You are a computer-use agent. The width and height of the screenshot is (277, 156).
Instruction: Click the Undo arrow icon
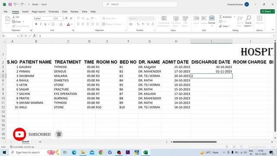[15, 4]
